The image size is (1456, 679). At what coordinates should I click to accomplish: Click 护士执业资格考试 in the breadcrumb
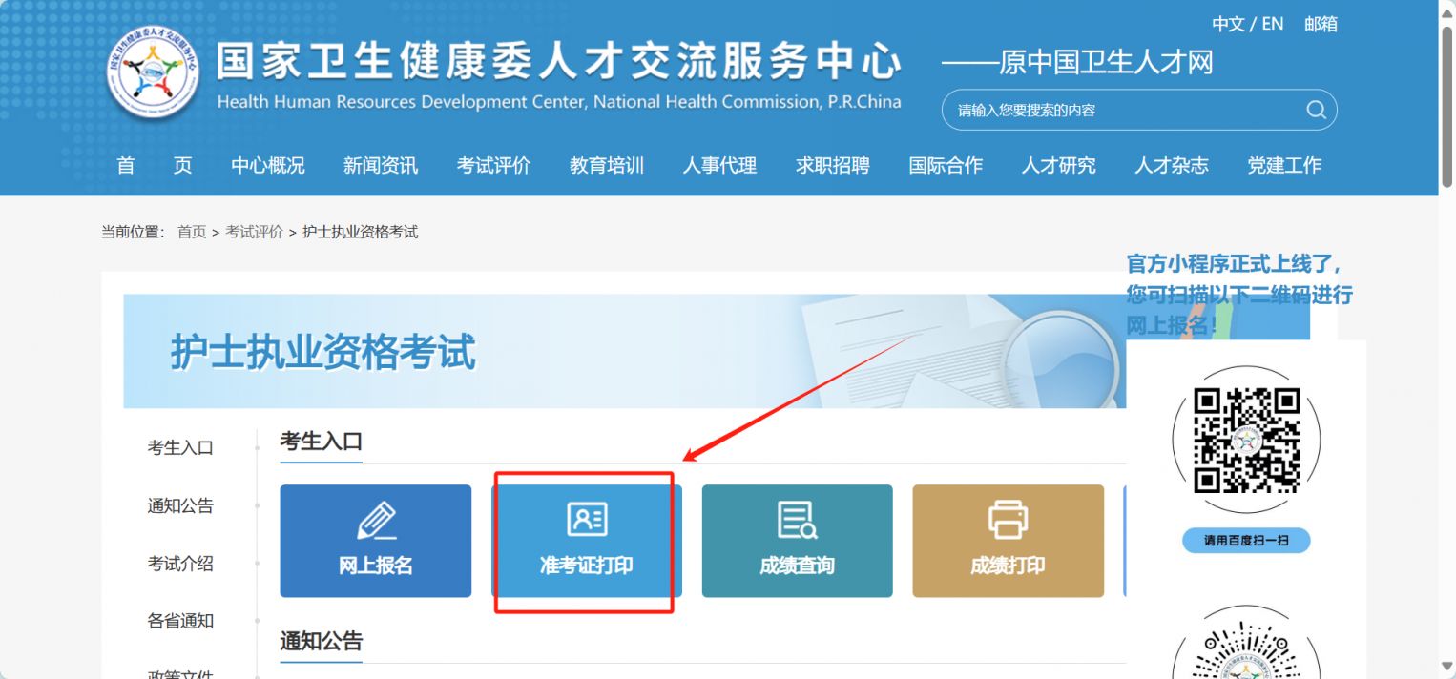point(360,232)
